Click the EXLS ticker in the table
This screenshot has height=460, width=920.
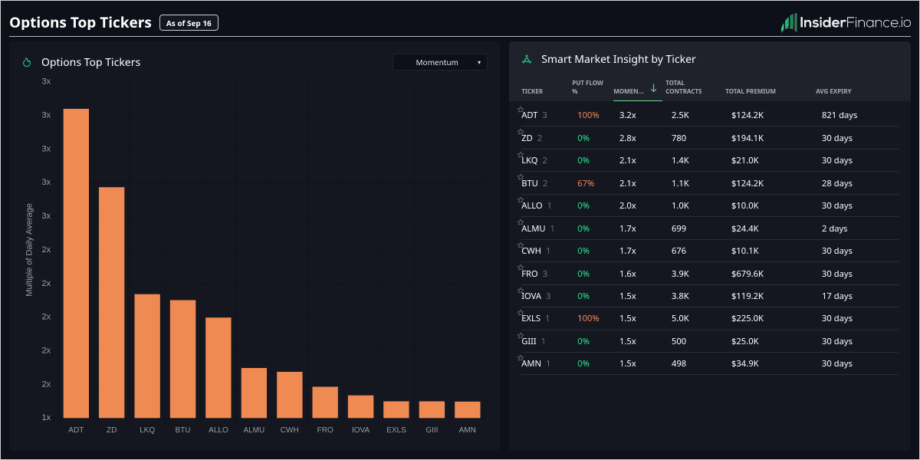pos(531,318)
